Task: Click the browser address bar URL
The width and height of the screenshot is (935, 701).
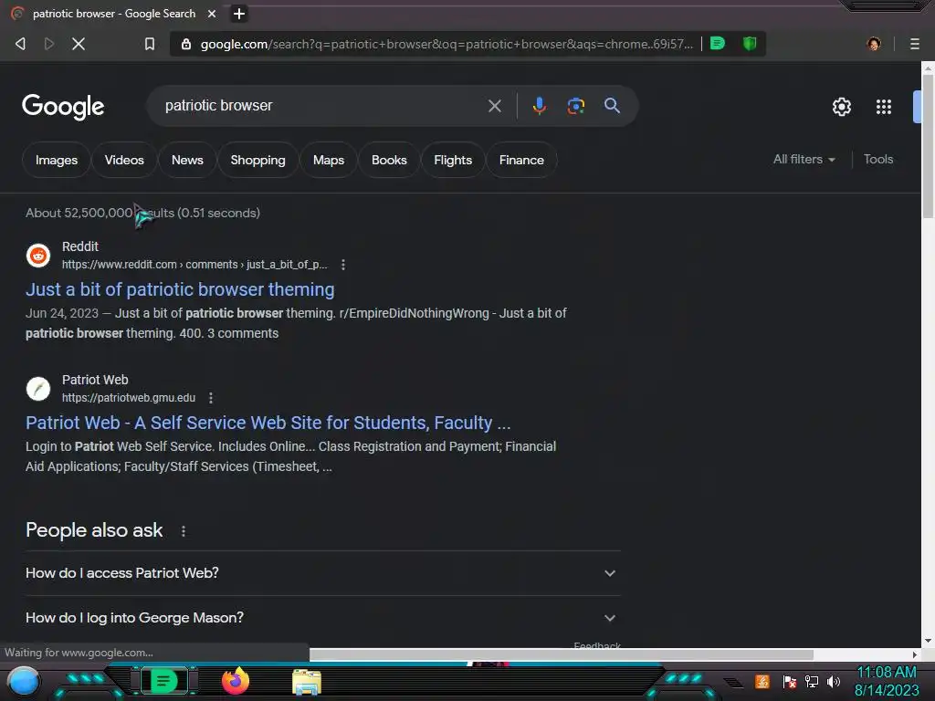Action: (x=446, y=44)
